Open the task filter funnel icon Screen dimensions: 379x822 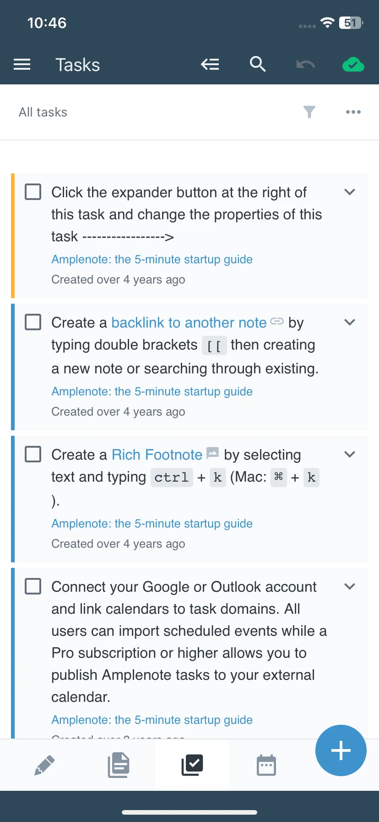(x=309, y=112)
